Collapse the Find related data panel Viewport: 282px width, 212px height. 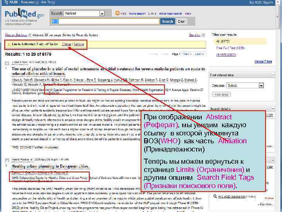click(273, 75)
